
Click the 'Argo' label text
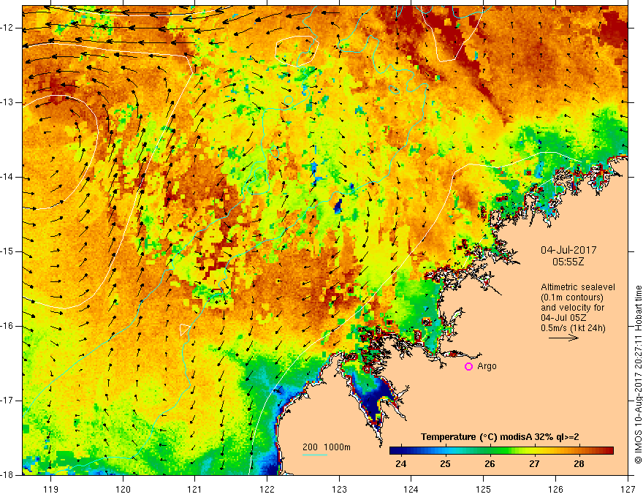487,366
